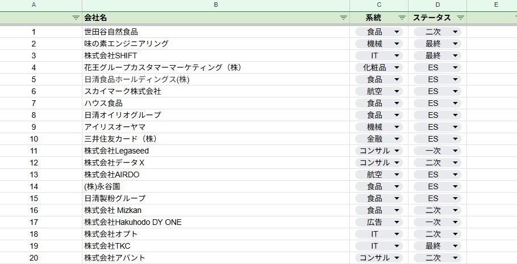Viewport: 517px width, 264px height.
Task: Select cell 株式会社オプト
Action: point(216,234)
